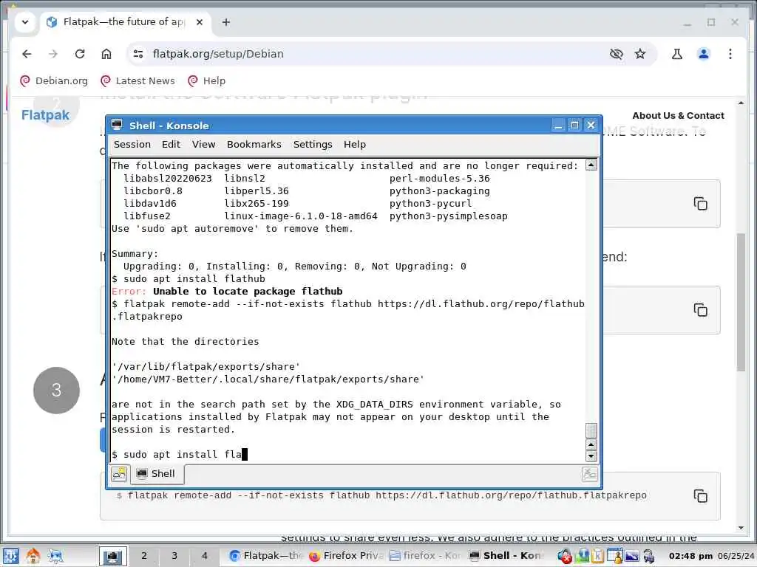Copy the second command block on the page
The height and width of the screenshot is (567, 757).
point(701,310)
